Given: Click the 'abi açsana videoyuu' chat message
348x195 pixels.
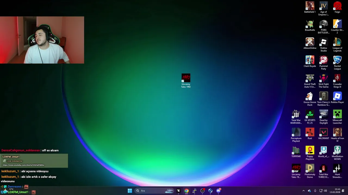Looking at the screenshot, I should click(x=35, y=171).
